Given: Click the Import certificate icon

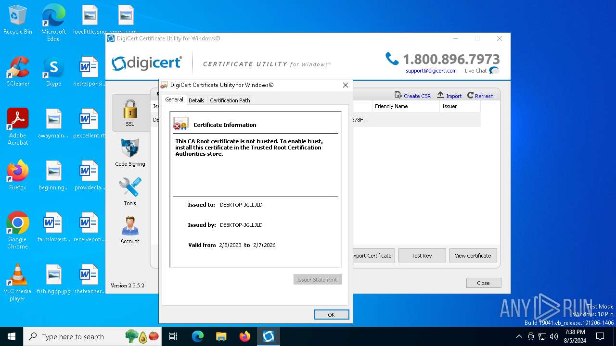Looking at the screenshot, I should (449, 96).
